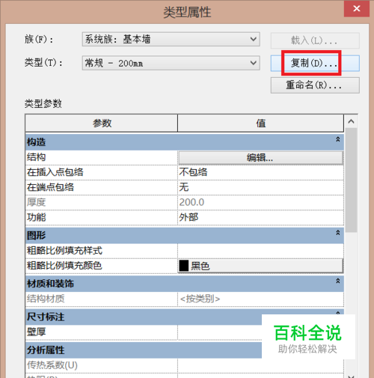
Task: Select the 结构 parameter row label
Action: (x=37, y=157)
